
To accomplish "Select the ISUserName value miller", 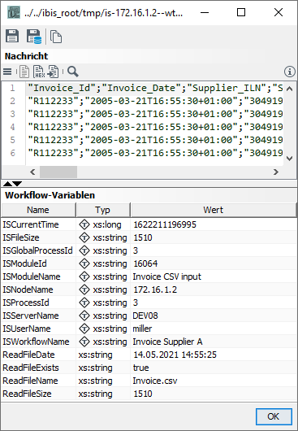I will pyautogui.click(x=142, y=329).
